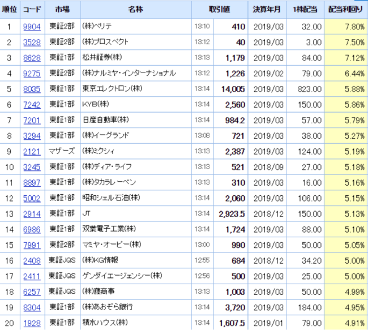368x330 pixels.
Task: Click the 14,005 trade price cell
Action: 233,88
